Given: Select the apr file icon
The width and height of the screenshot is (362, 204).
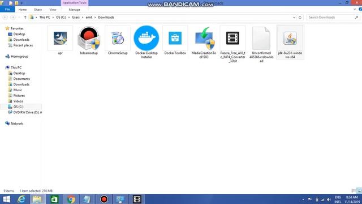Looking at the screenshot, I should coord(60,39).
